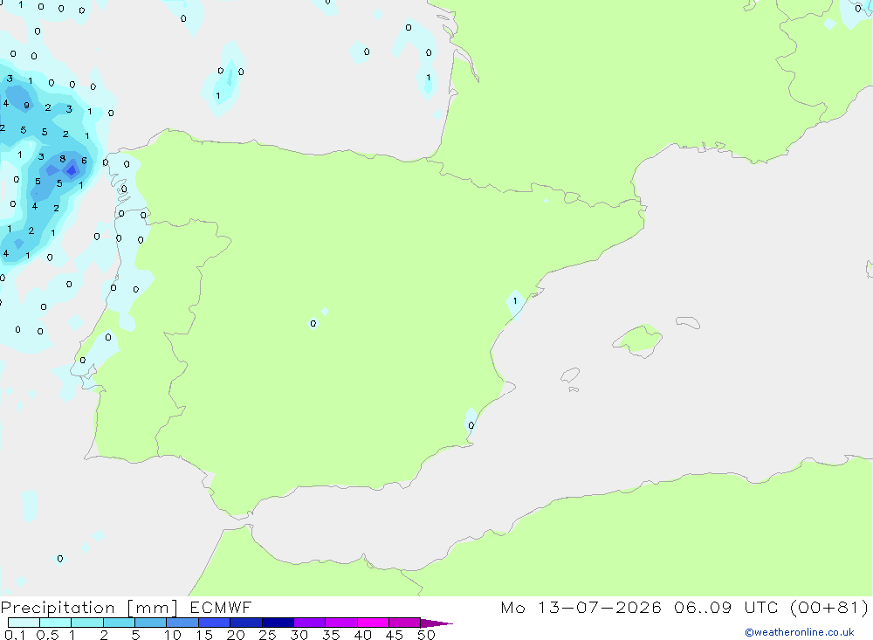This screenshot has height=640, width=873.
Task: Click the '50' legend scale label
Action: (x=426, y=635)
